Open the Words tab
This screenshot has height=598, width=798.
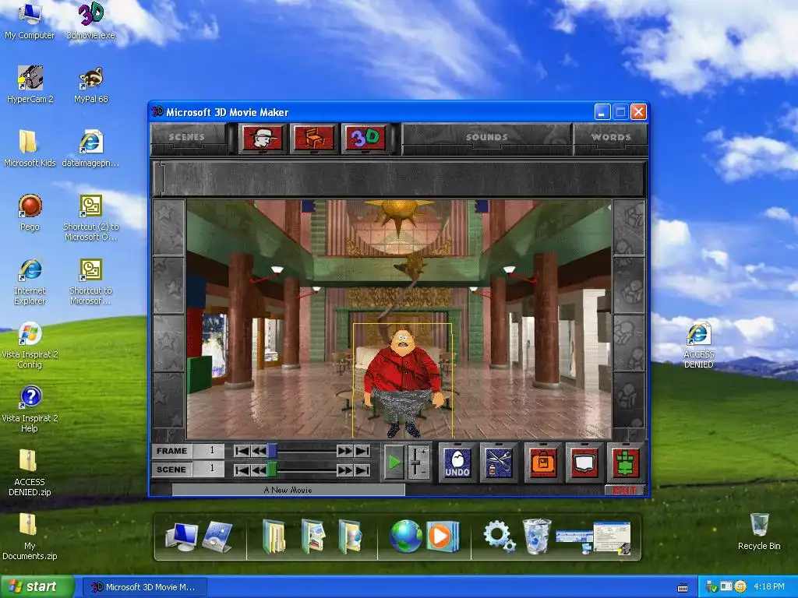click(611, 137)
